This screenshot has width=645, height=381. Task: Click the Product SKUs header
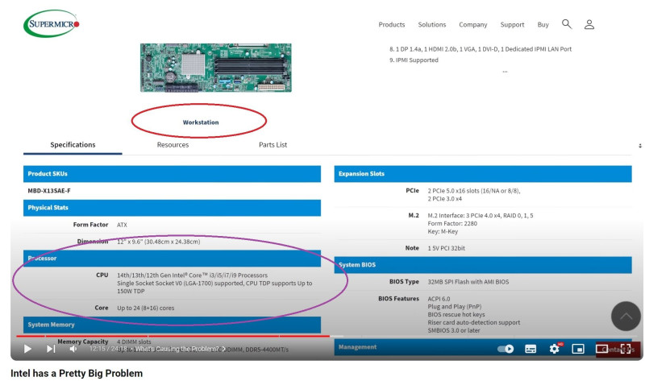point(172,174)
